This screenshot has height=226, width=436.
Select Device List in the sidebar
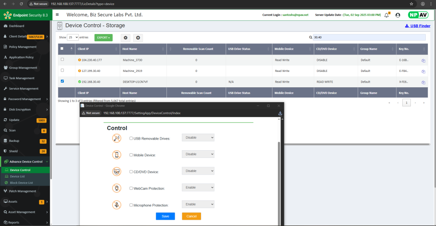17,176
